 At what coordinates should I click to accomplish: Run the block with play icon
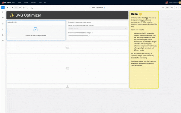[x=12, y=8]
